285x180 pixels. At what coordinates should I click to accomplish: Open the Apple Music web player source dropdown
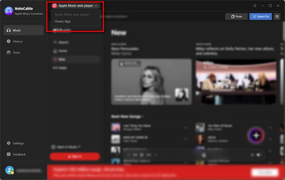point(76,6)
